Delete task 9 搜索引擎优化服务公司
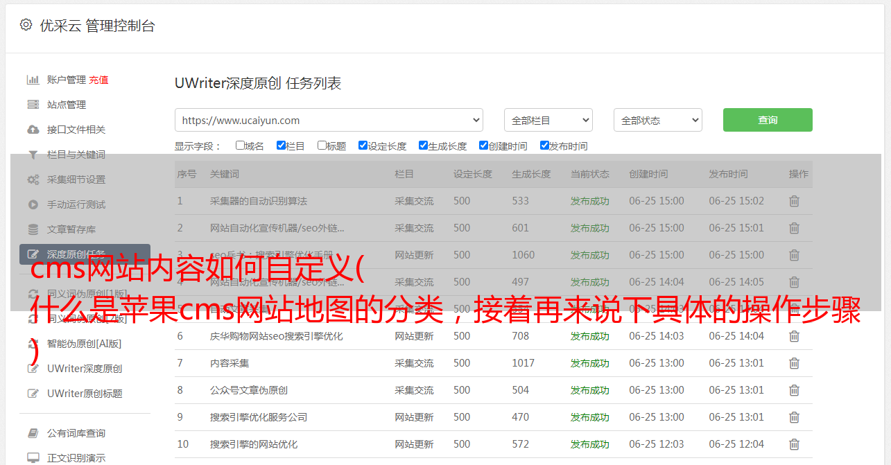Screen dimensions: 891x465 795,417
